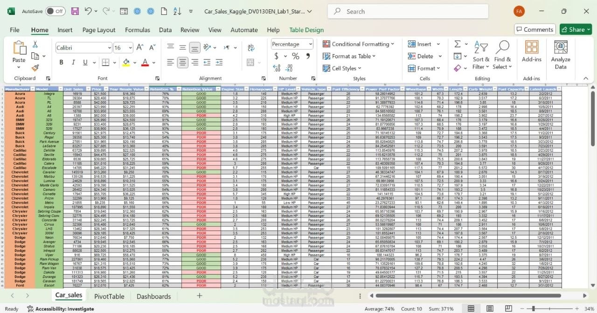Expand Cell Styles menu

point(342,68)
